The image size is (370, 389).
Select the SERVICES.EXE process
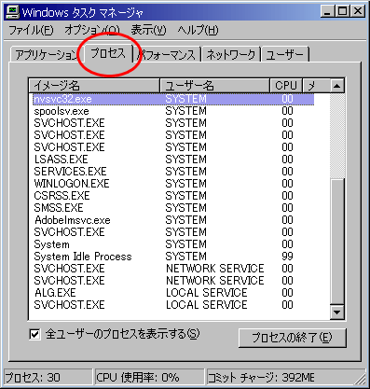70,172
